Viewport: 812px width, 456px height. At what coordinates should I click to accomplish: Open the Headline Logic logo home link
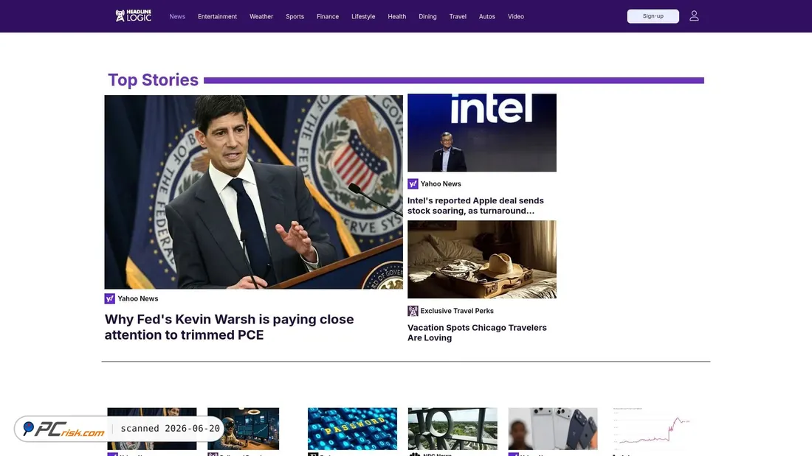point(133,16)
